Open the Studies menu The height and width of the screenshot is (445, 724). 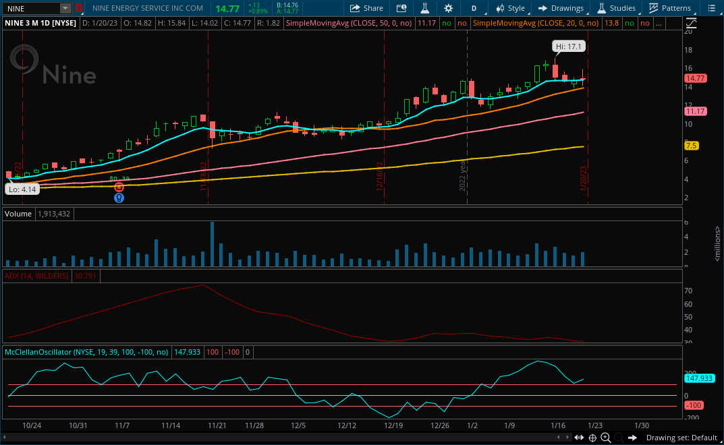[x=617, y=8]
